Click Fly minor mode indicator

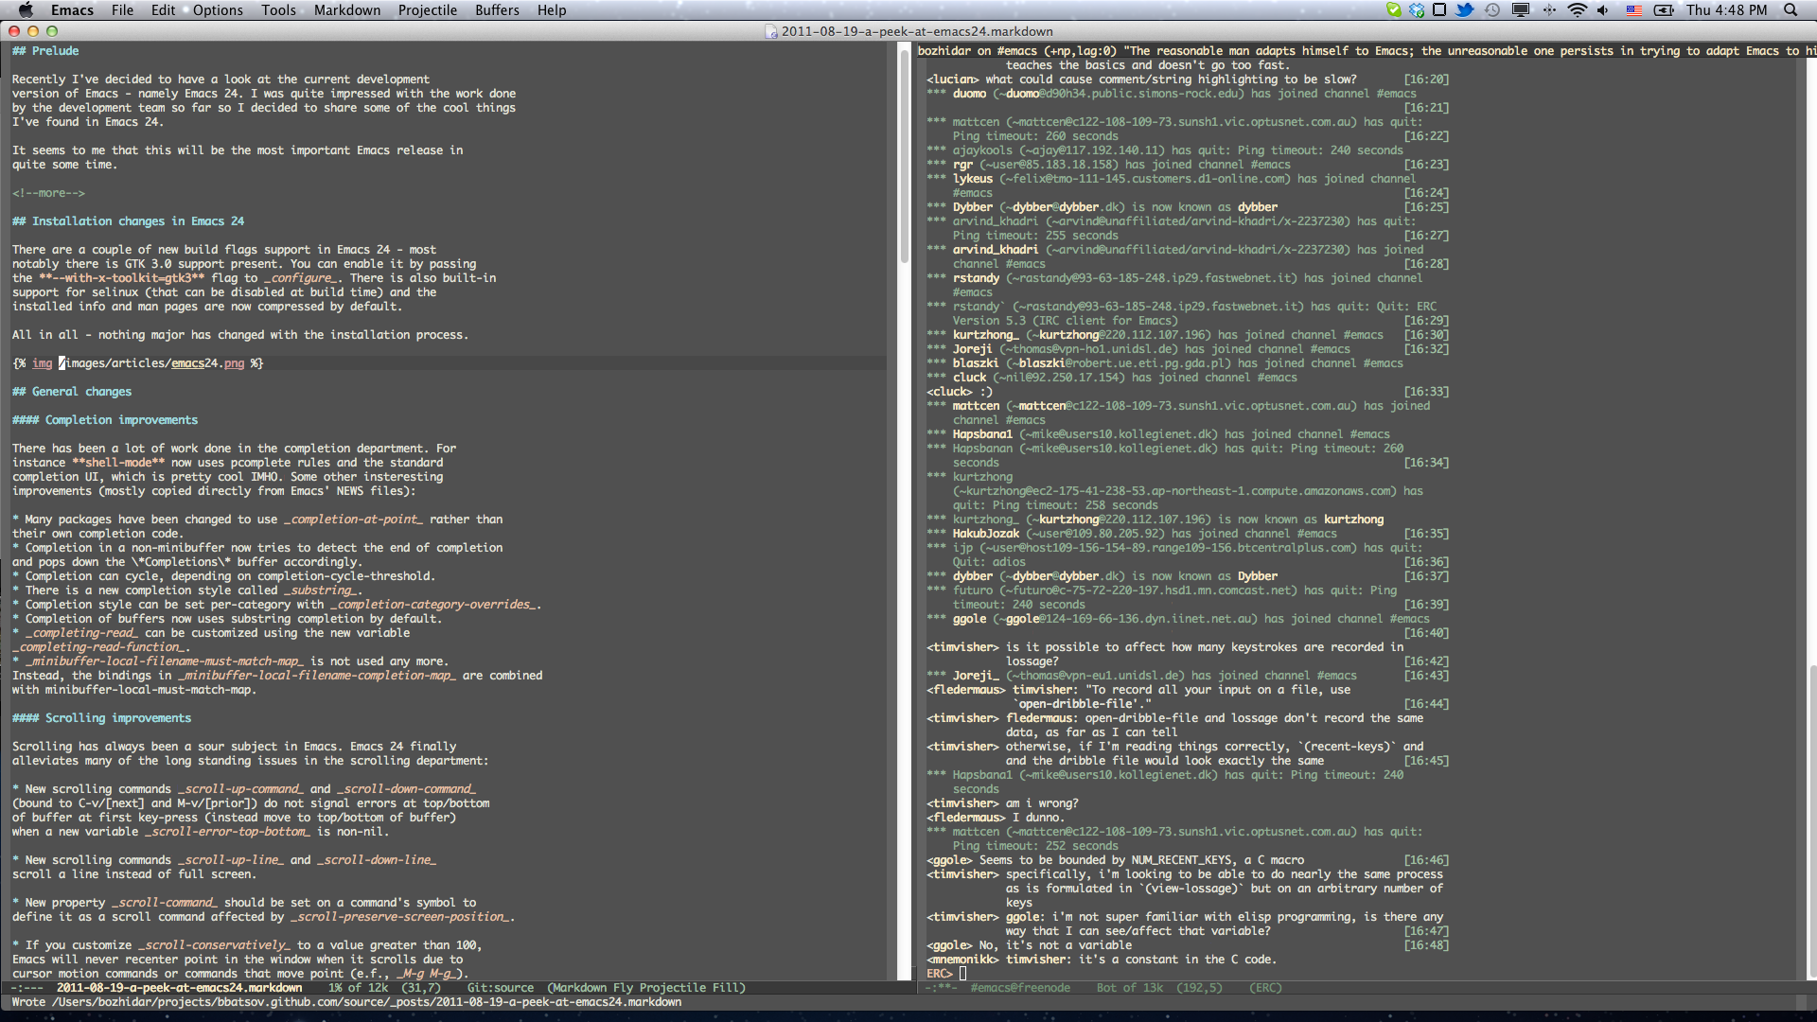tap(624, 988)
